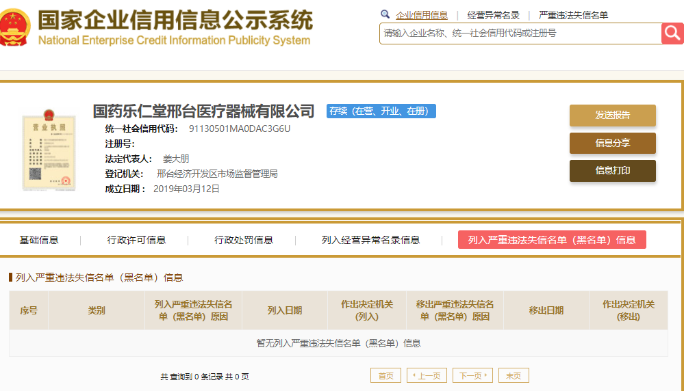
Task: Click the record count text 共查询到 0 条记录
Action: tap(192, 377)
